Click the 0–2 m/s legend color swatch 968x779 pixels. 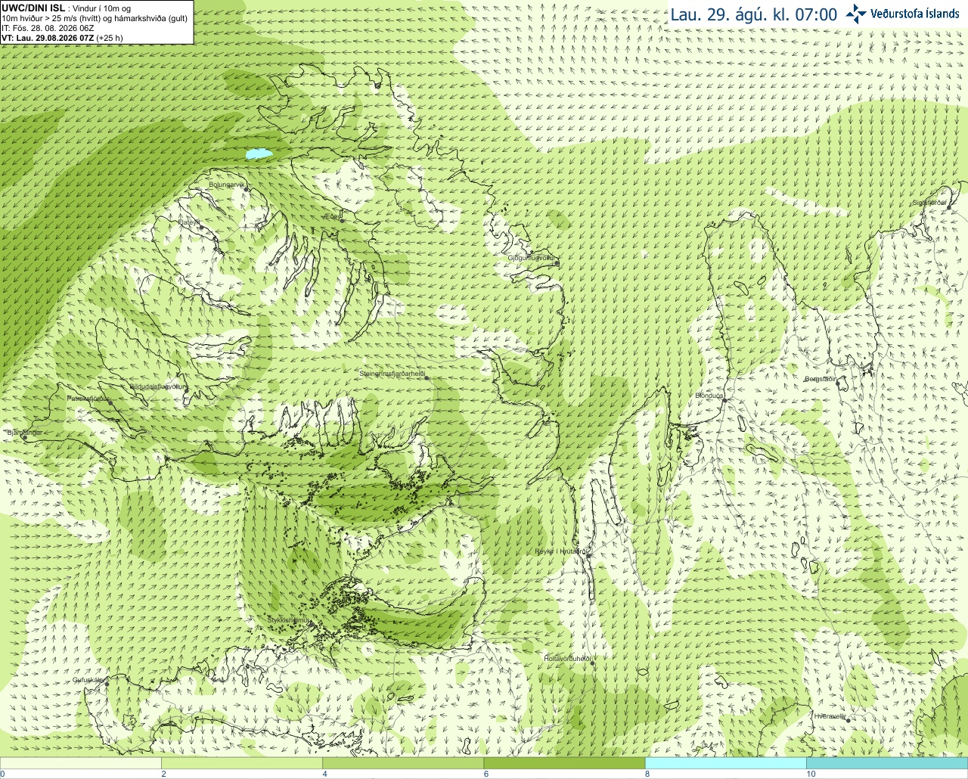click(81, 763)
